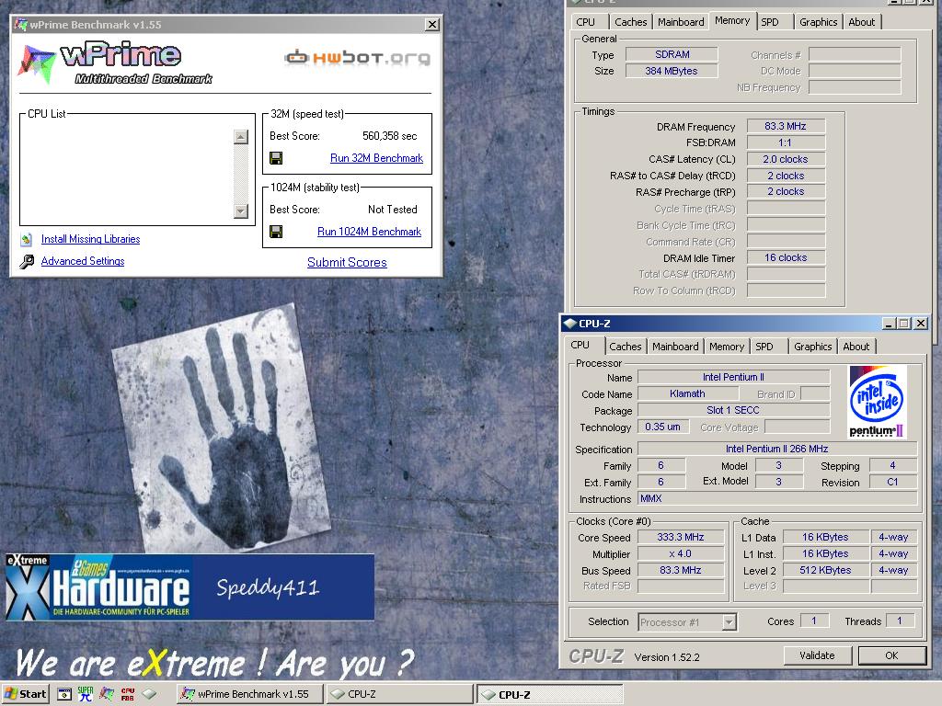Open Graphics tab in back CPU-Z window
The height and width of the screenshot is (706, 942).
(x=818, y=22)
